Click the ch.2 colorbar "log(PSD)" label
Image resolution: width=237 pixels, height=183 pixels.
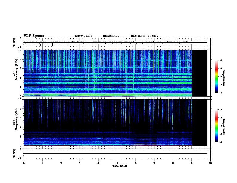click(224, 127)
